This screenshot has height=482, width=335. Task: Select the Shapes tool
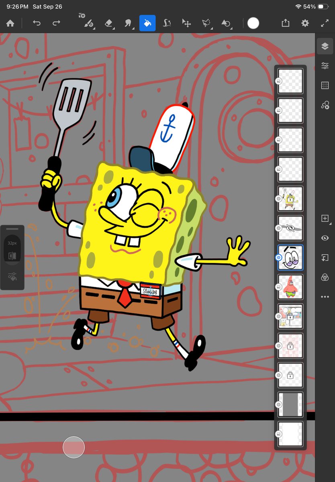point(226,23)
